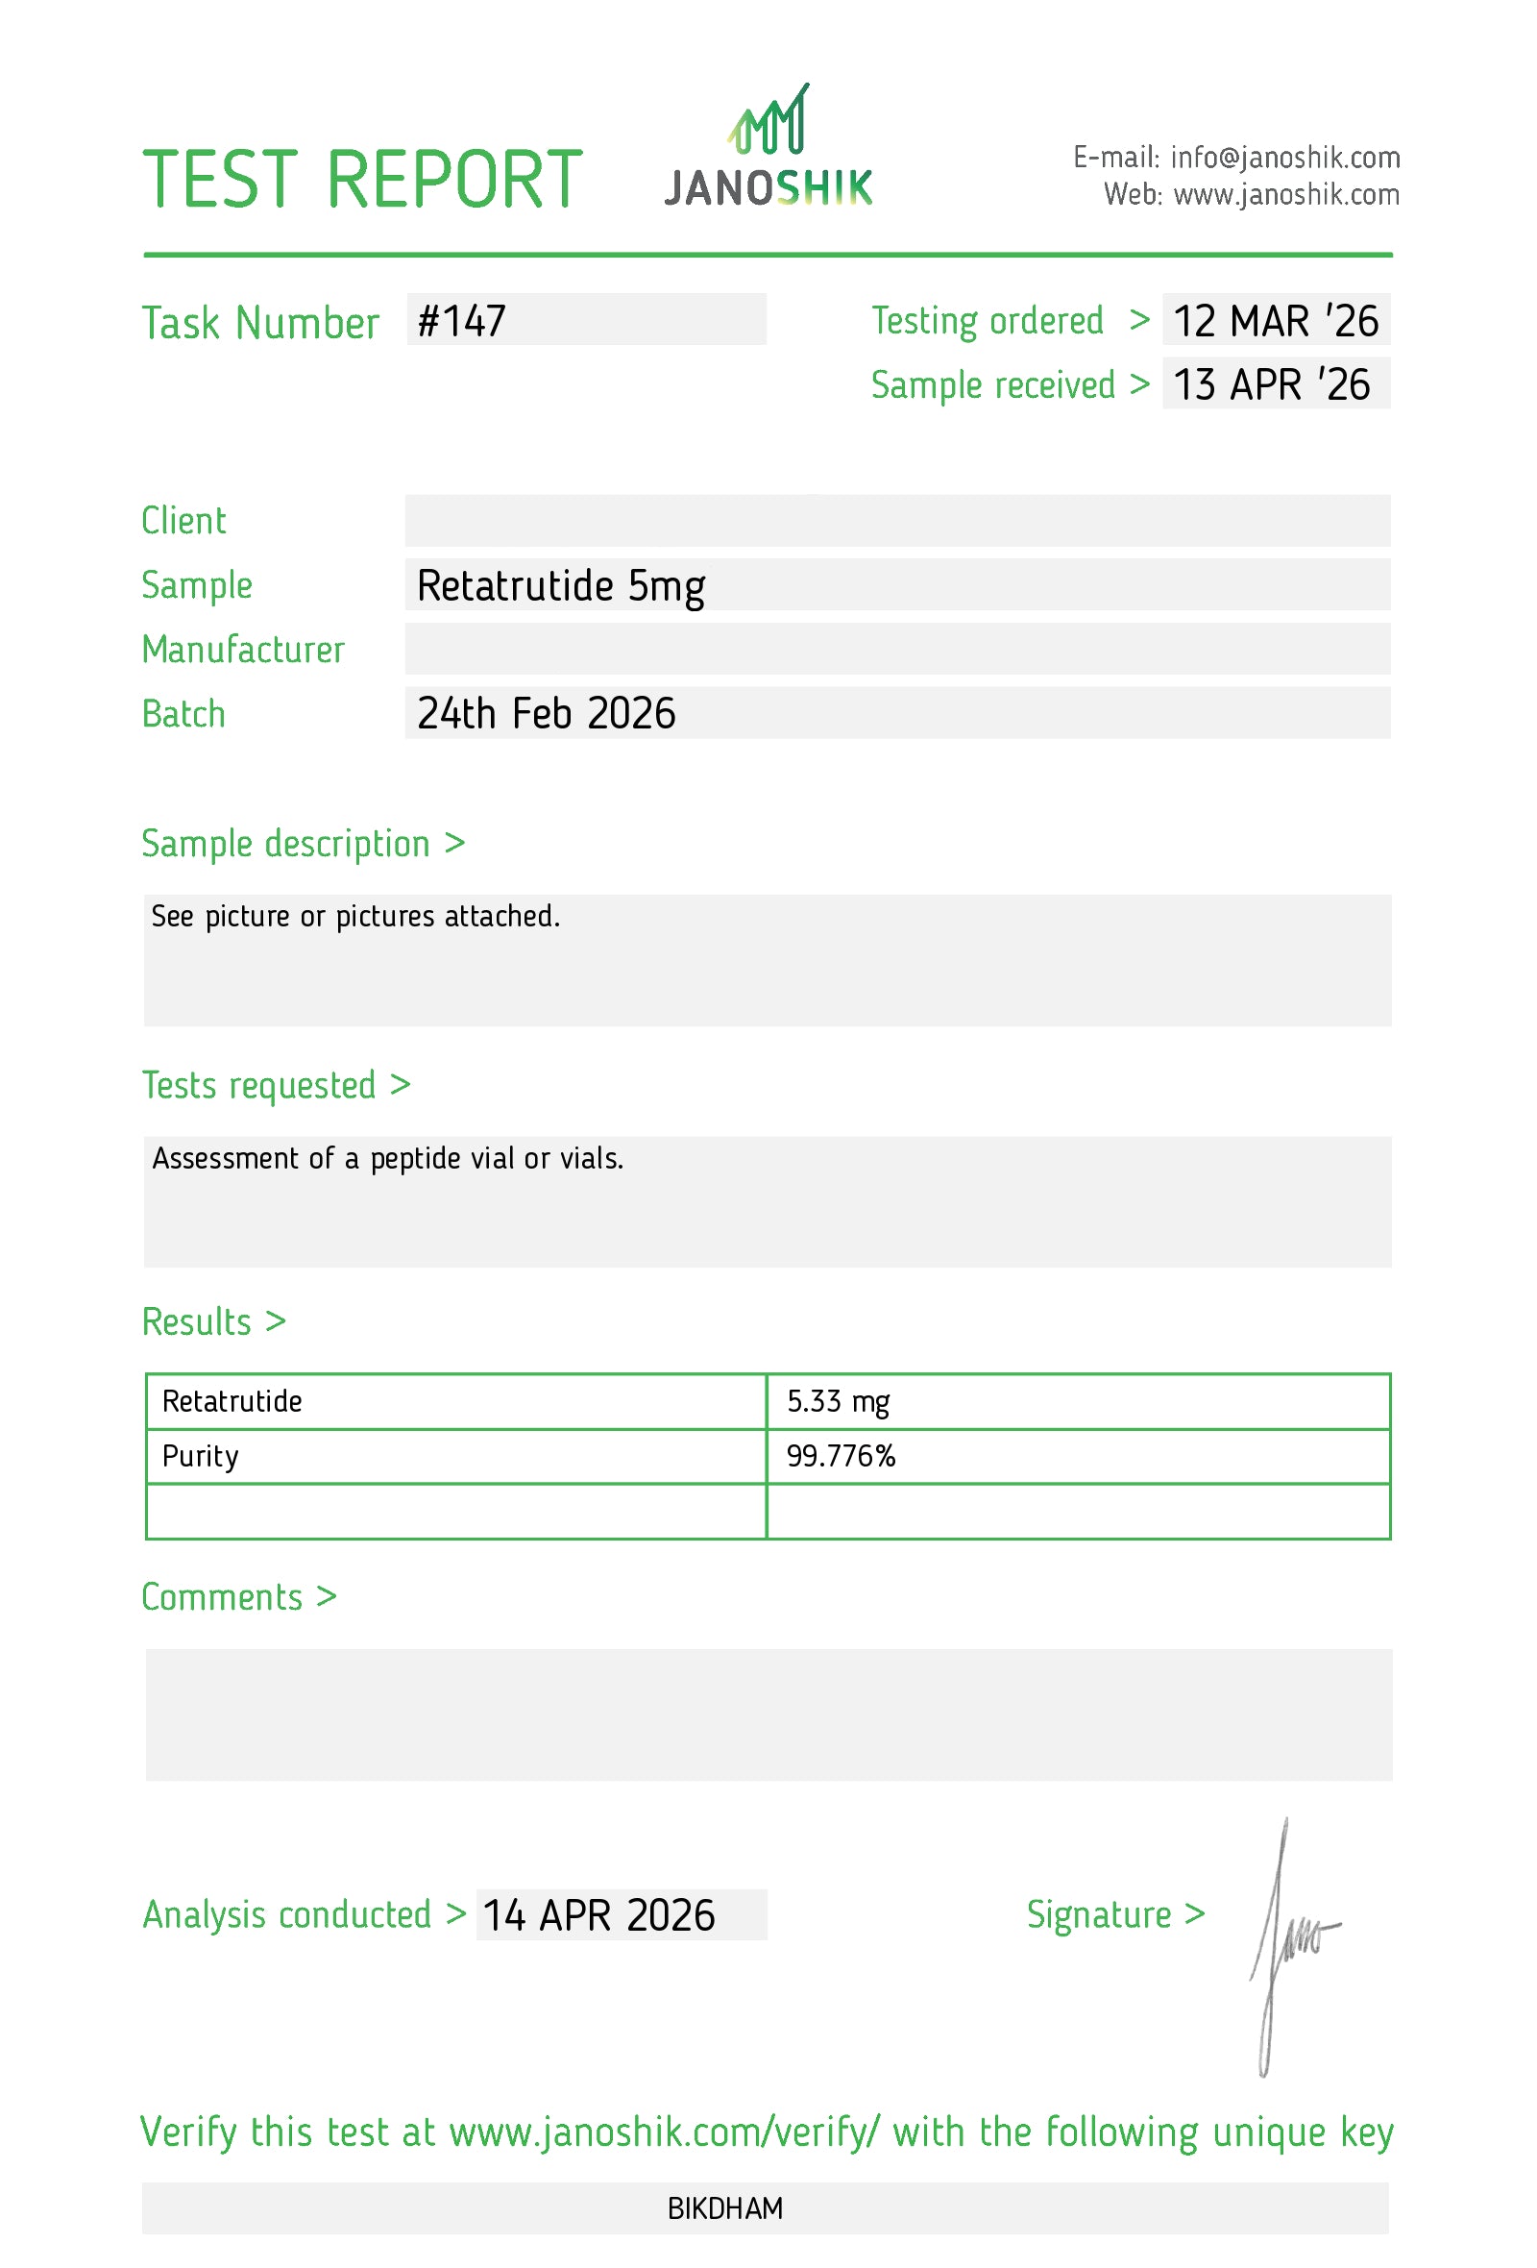Viewport: 1537px width, 2268px height.
Task: Click the empty Manufacturer field
Action: click(897, 649)
